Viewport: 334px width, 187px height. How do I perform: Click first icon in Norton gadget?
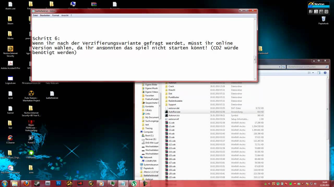[311, 11]
